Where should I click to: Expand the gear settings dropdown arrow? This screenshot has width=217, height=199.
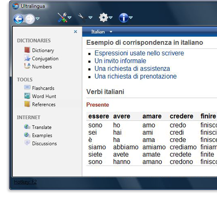[x=111, y=18]
